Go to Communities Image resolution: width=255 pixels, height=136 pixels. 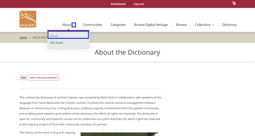(x=92, y=25)
